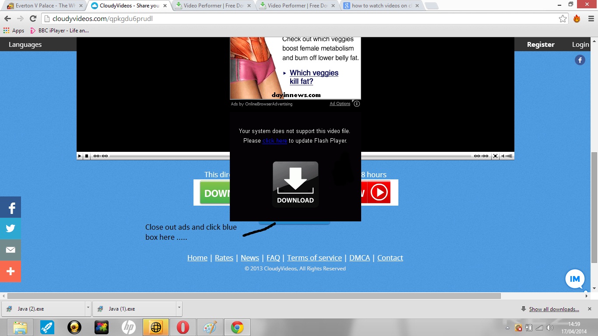
Task: Click the Twitter share icon in left sidebar
Action: 11,228
